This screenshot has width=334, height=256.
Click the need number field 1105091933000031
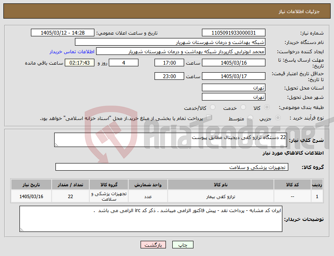[x=233, y=33]
